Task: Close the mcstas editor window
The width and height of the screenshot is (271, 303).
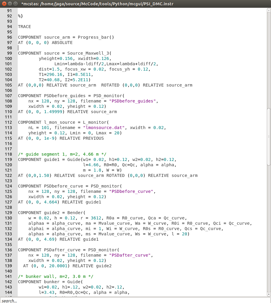Action: tap(4, 4)
